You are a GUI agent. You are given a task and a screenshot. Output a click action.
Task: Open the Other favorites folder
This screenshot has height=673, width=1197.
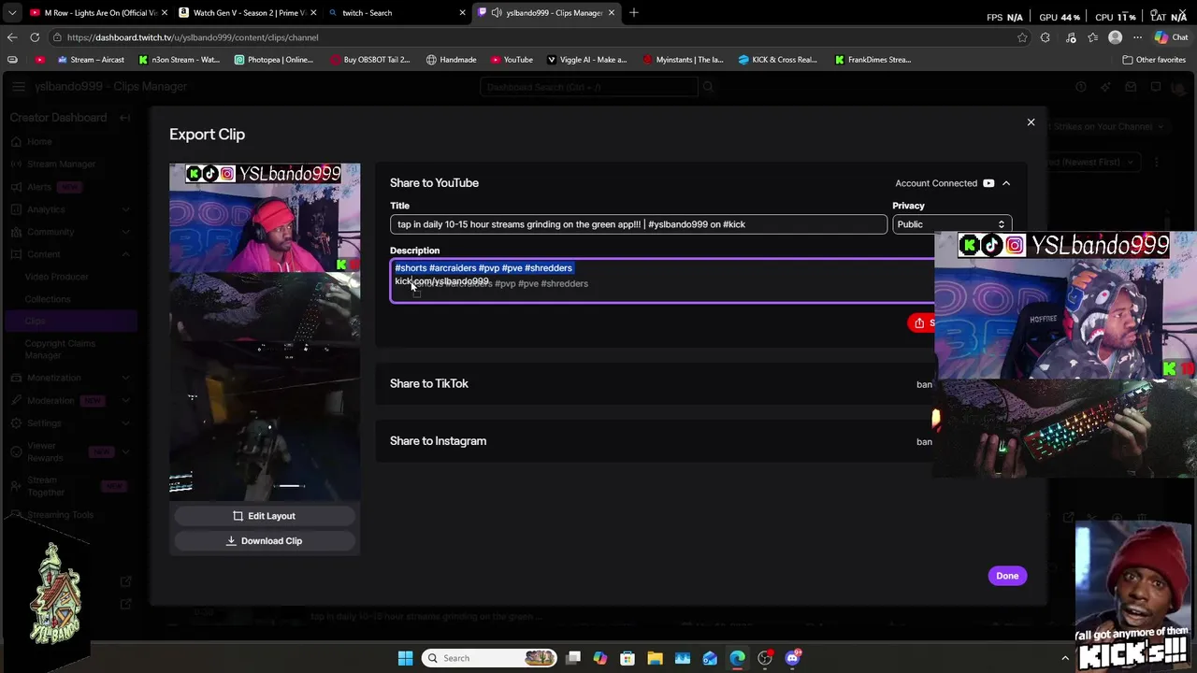1154,60
